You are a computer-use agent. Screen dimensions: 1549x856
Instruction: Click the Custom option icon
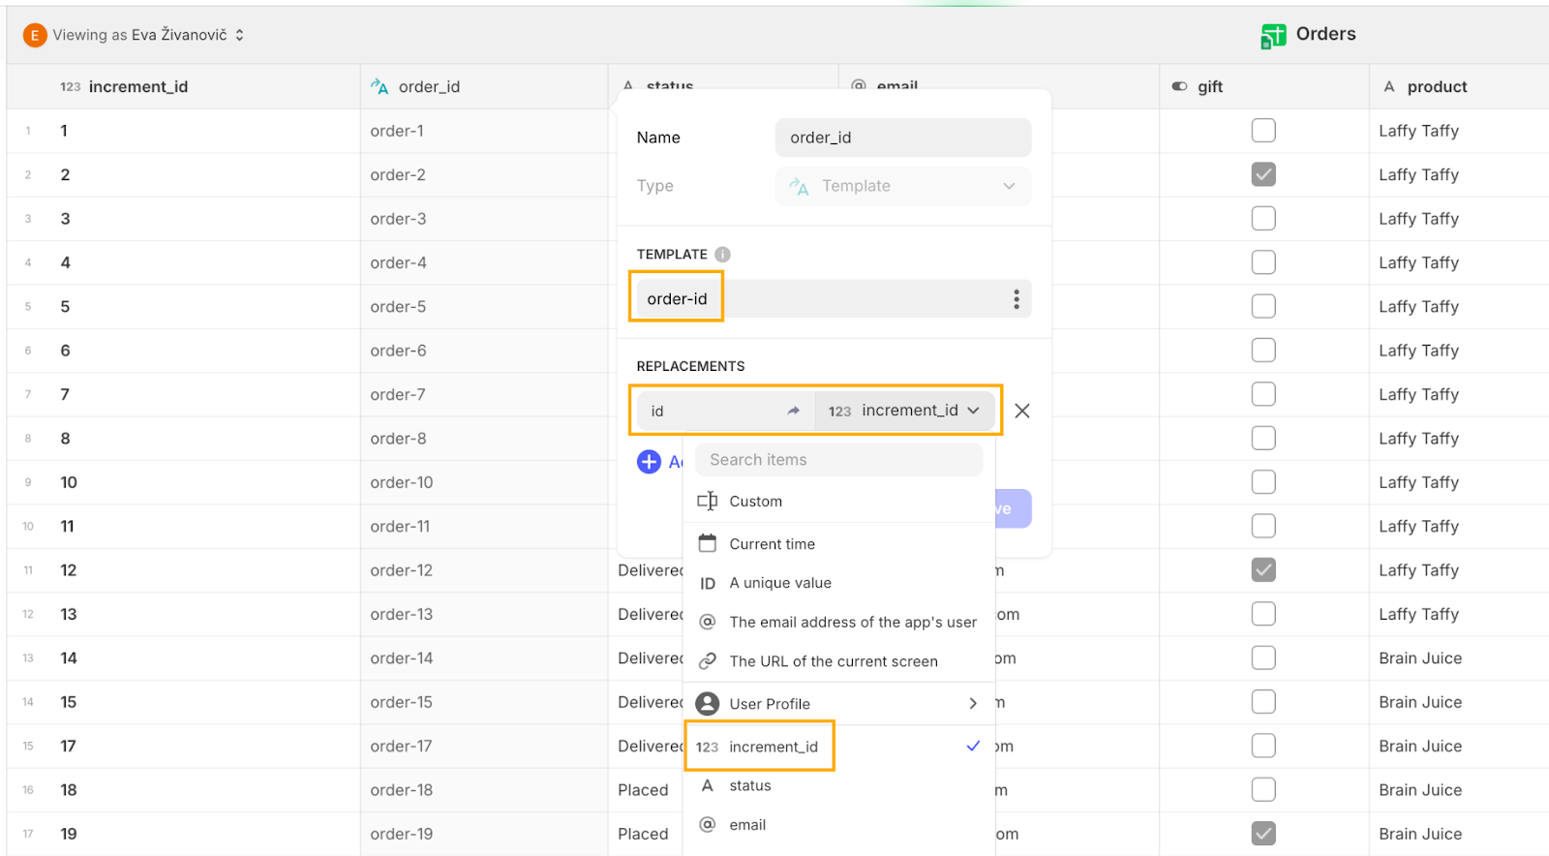708,501
